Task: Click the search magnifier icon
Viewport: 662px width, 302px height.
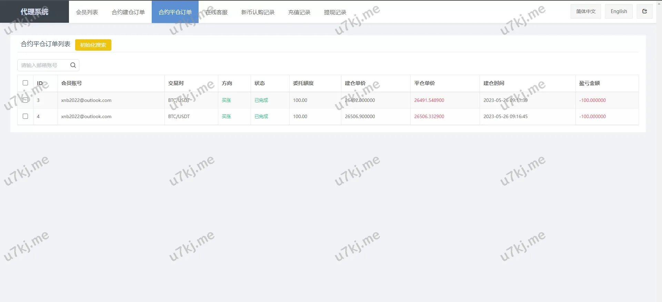Action: pos(73,65)
